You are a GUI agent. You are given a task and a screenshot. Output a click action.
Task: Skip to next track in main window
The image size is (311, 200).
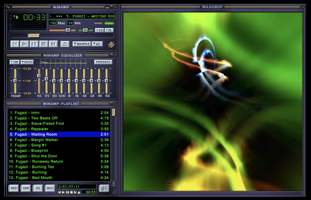click(x=53, y=44)
